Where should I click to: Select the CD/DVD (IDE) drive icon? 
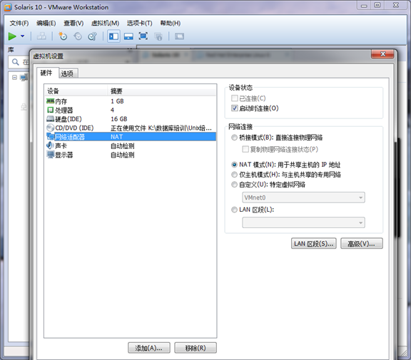pyautogui.click(x=50, y=128)
